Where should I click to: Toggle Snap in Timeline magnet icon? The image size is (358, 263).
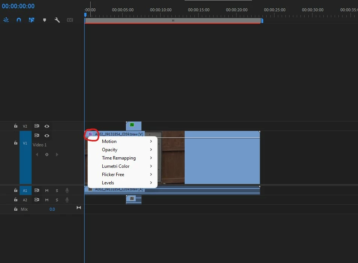pyautogui.click(x=19, y=20)
